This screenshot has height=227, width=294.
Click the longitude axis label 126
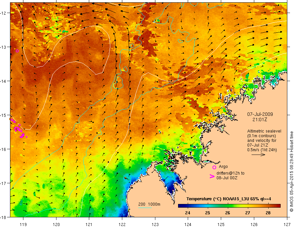[x=254, y=224]
